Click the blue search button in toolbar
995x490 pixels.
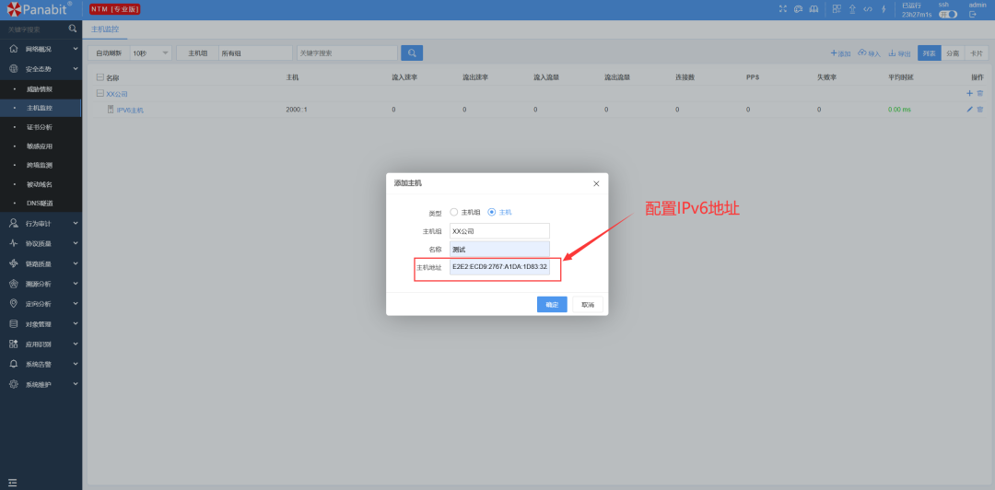click(x=412, y=53)
